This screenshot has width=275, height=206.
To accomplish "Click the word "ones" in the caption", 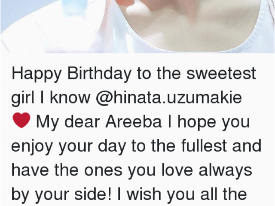I will click(x=103, y=170).
